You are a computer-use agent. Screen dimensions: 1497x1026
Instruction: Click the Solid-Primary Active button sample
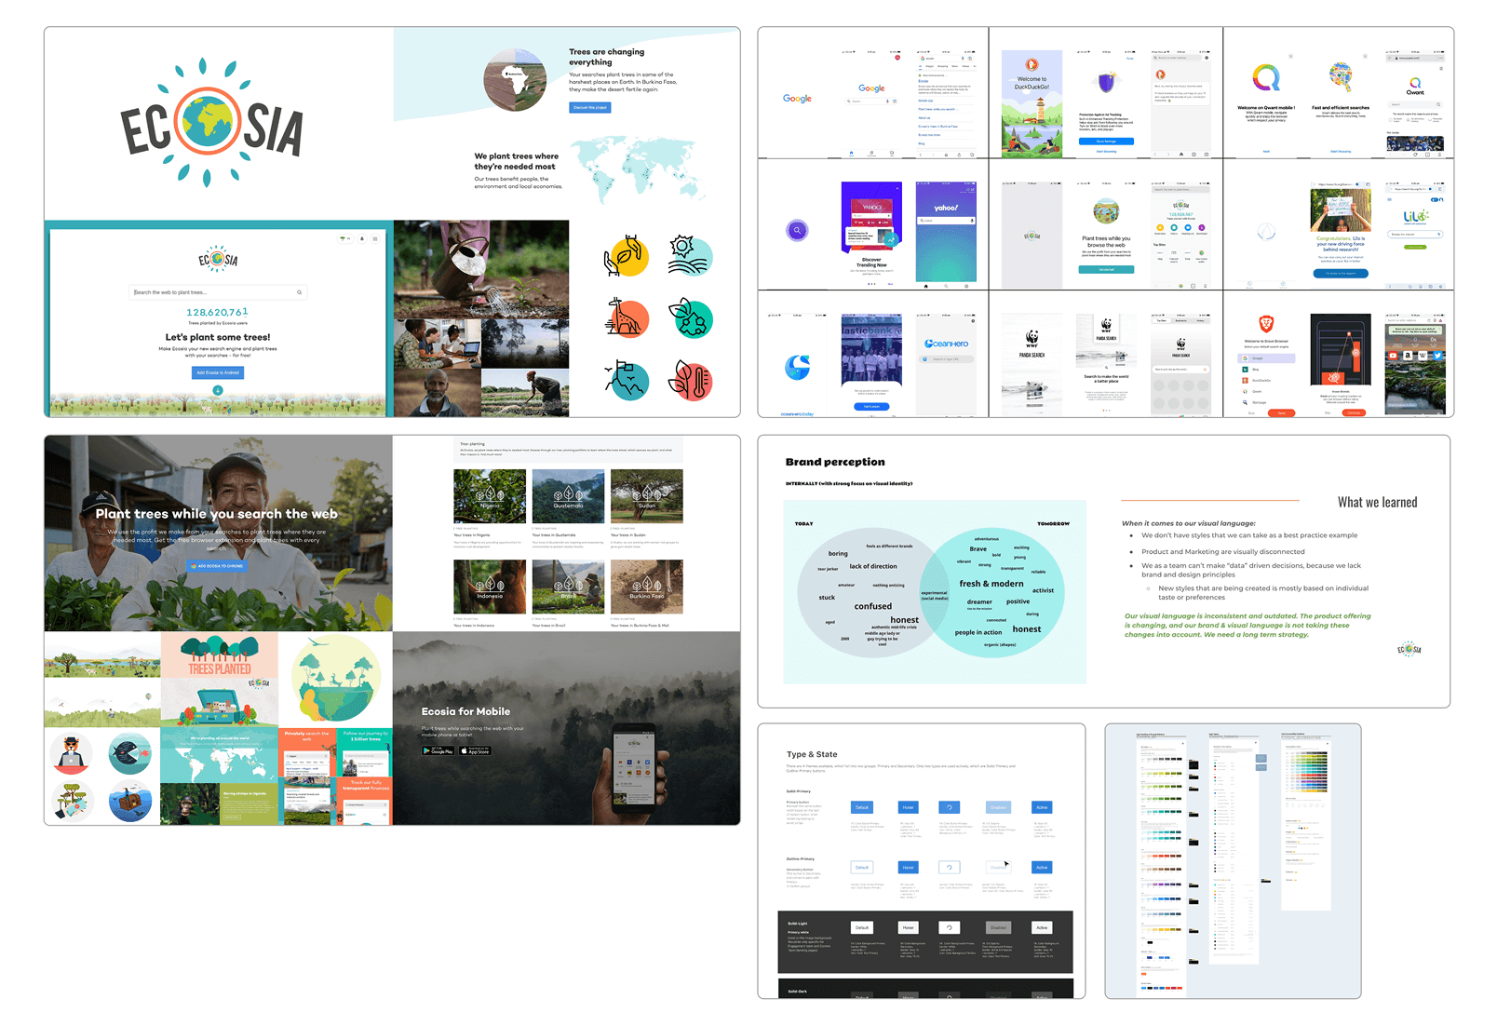(1042, 807)
